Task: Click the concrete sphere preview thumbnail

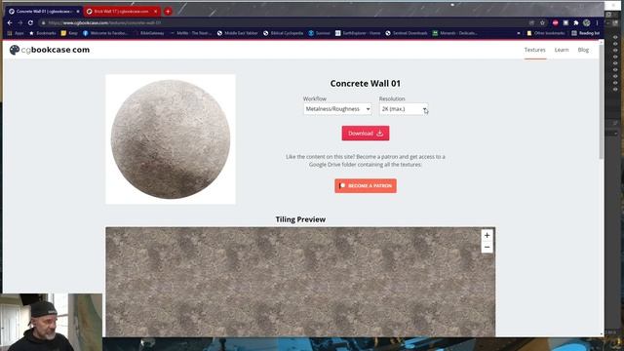Action: [171, 139]
